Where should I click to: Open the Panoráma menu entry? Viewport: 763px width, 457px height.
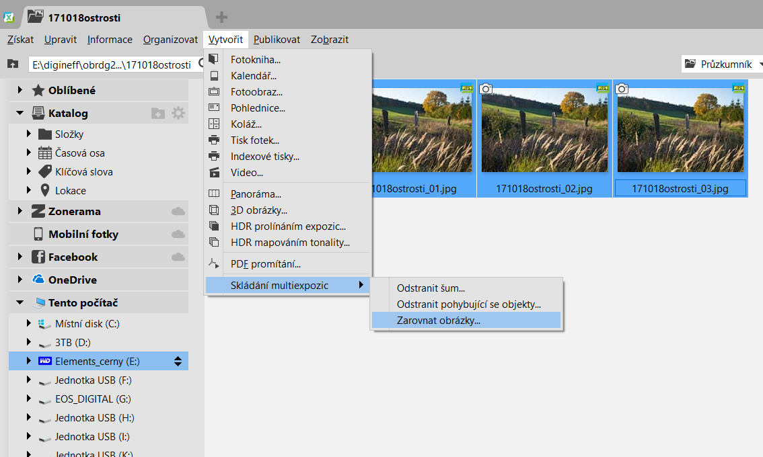pyautogui.click(x=287, y=194)
